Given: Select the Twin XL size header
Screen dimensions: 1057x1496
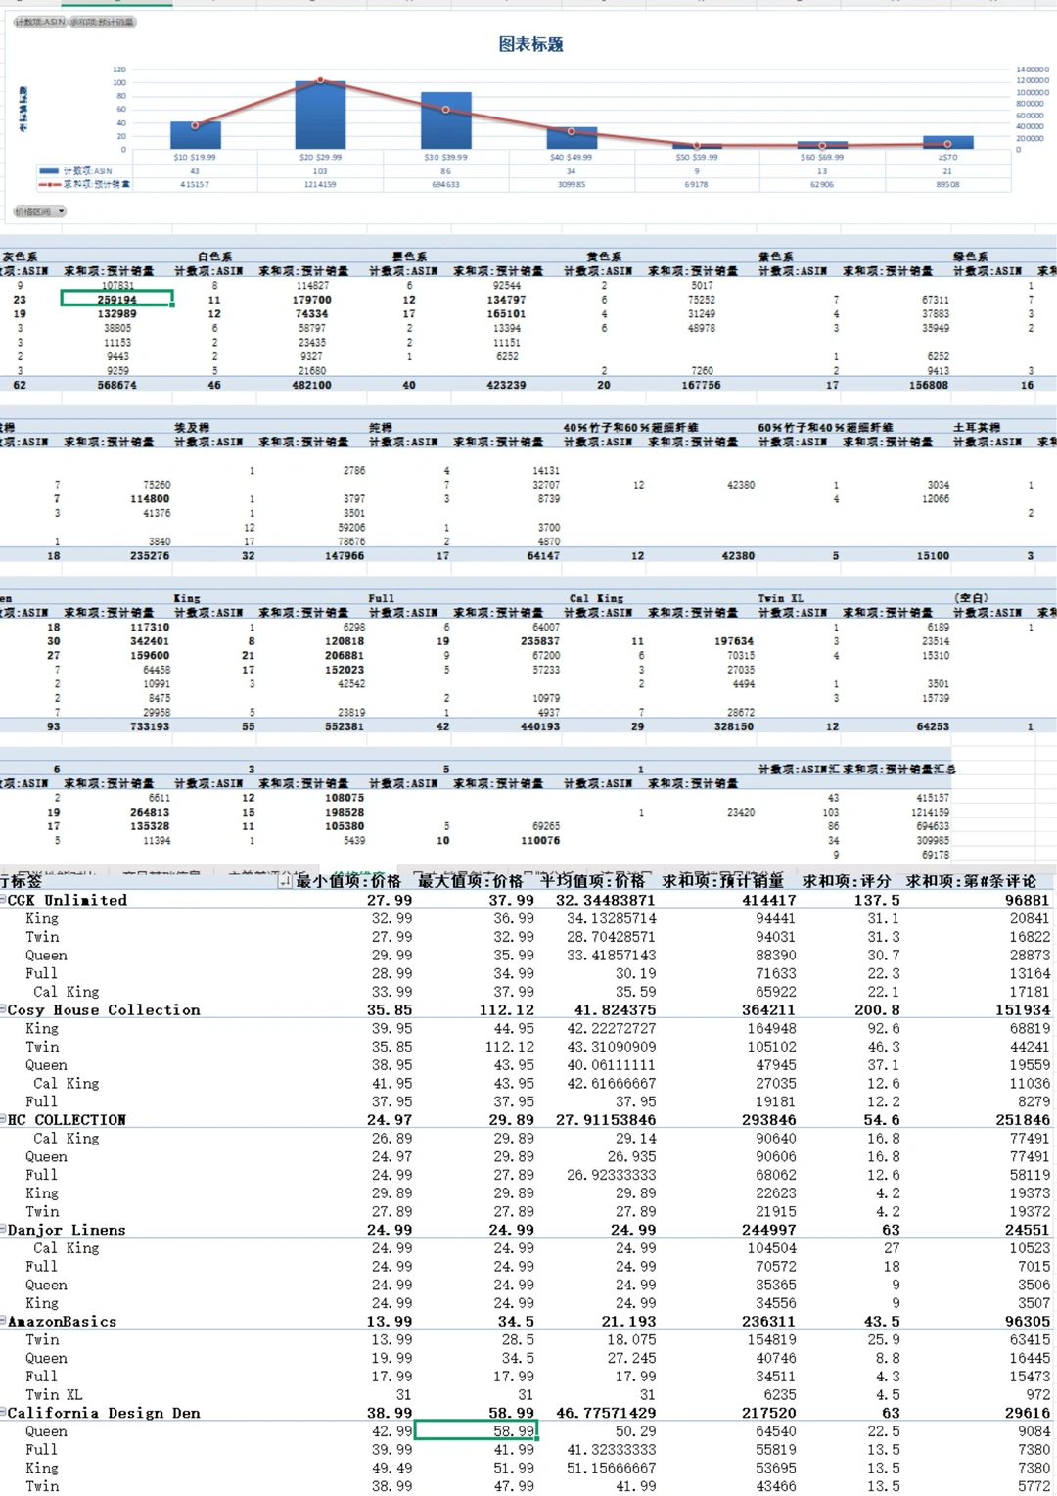Looking at the screenshot, I should (x=780, y=598).
